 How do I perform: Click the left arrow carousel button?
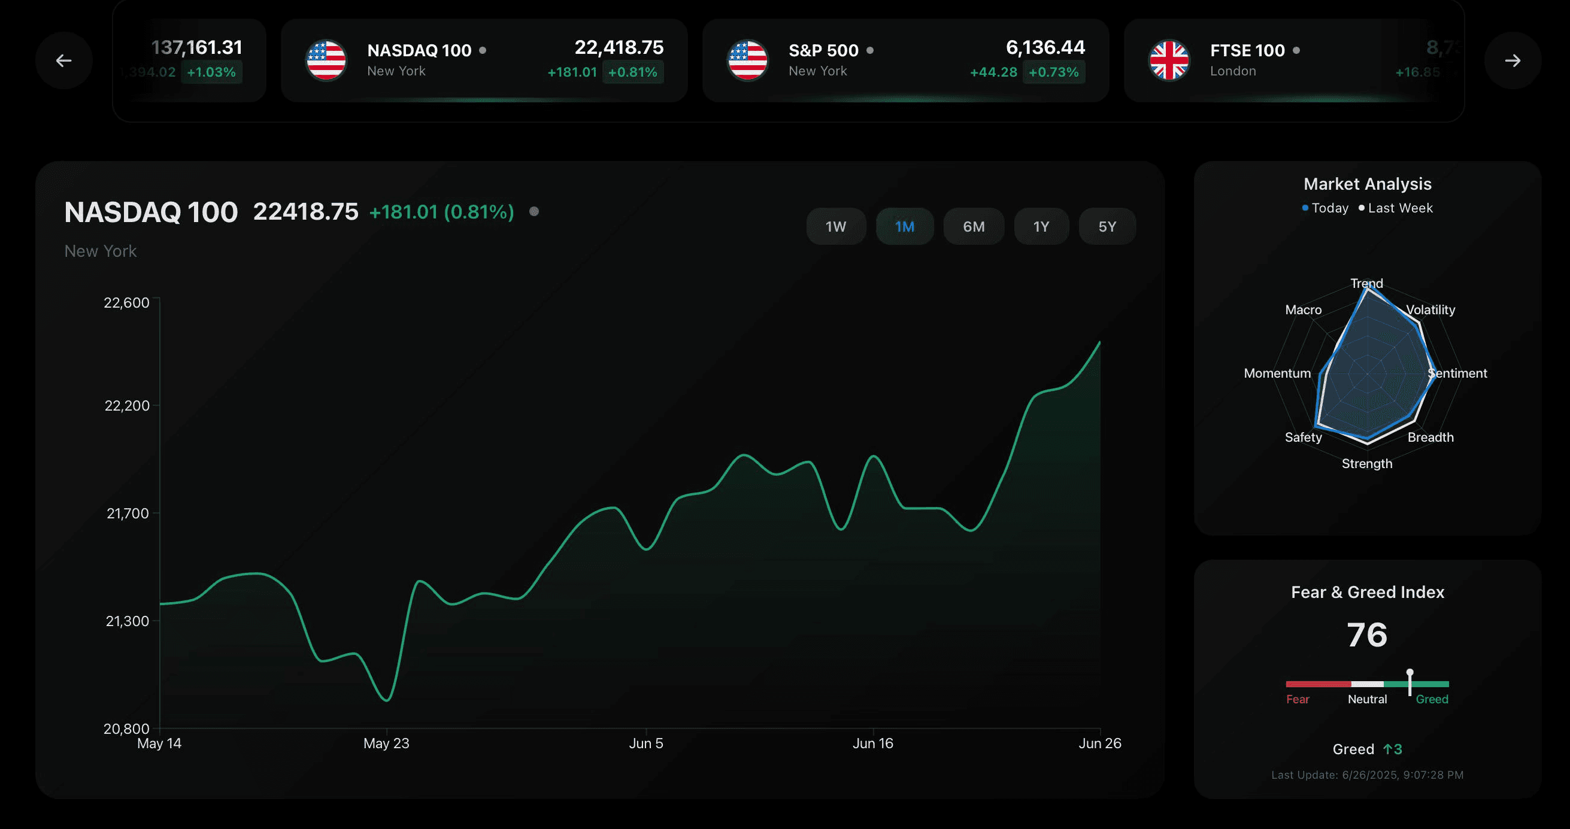(63, 60)
